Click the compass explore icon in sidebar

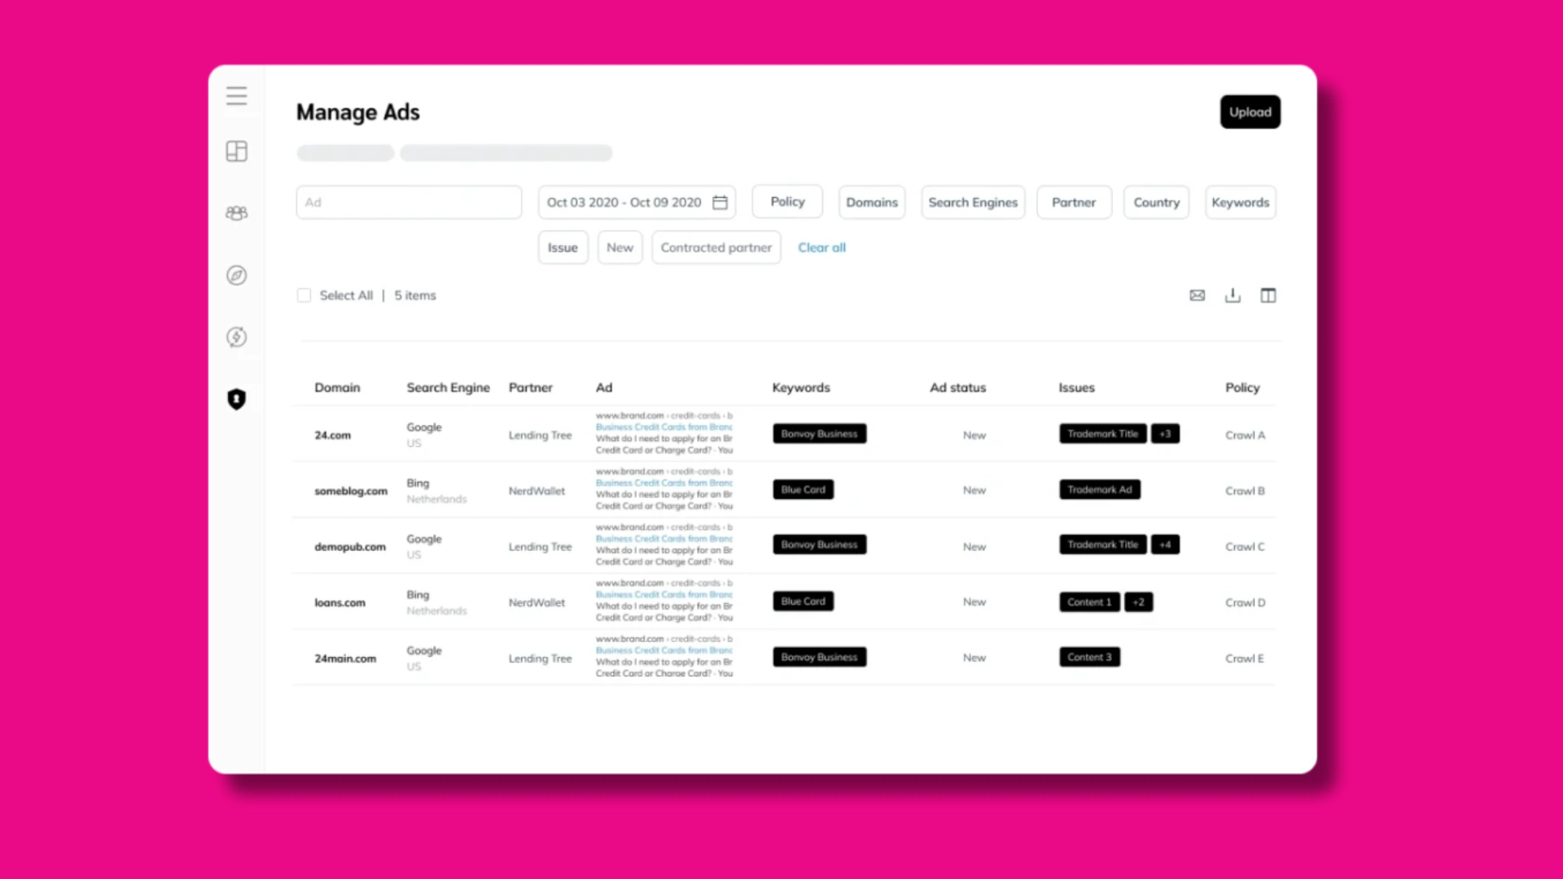(236, 275)
